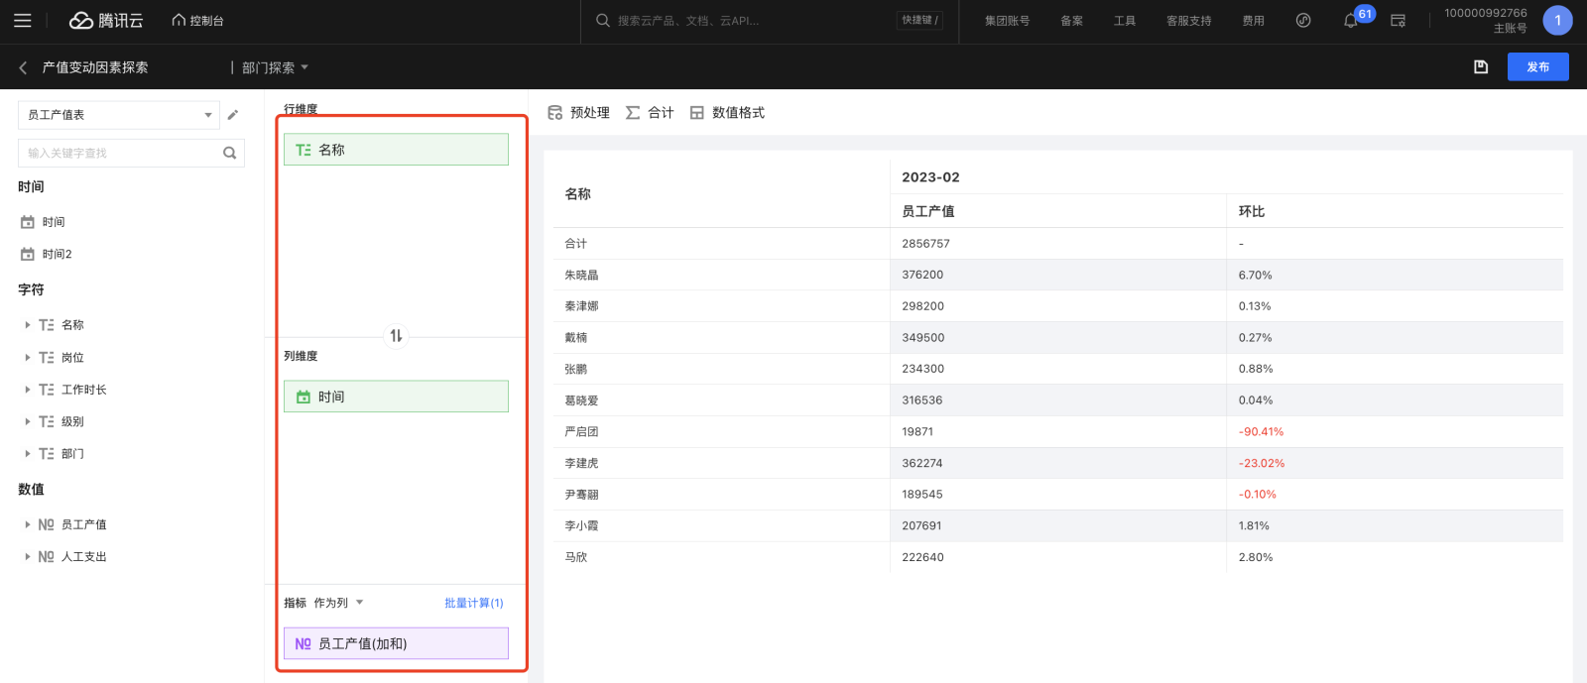
Task: Click the -90.41% value
Action: [x=1261, y=431]
